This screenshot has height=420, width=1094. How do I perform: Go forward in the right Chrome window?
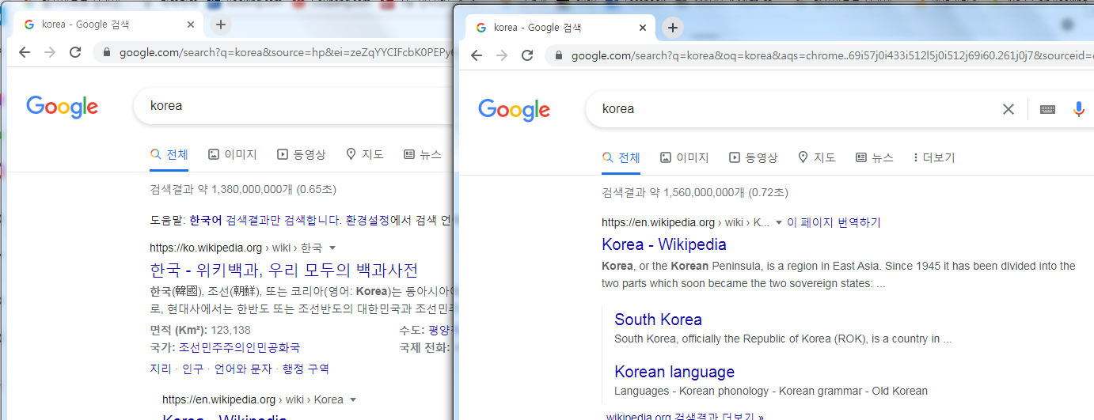(x=502, y=55)
